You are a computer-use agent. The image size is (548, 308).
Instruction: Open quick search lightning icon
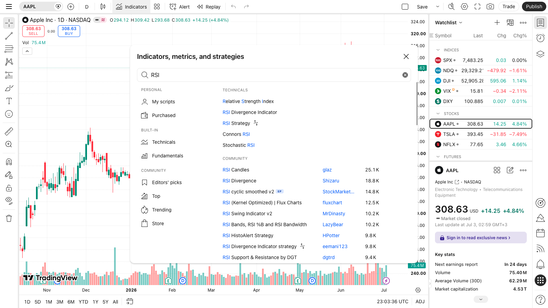(x=451, y=7)
